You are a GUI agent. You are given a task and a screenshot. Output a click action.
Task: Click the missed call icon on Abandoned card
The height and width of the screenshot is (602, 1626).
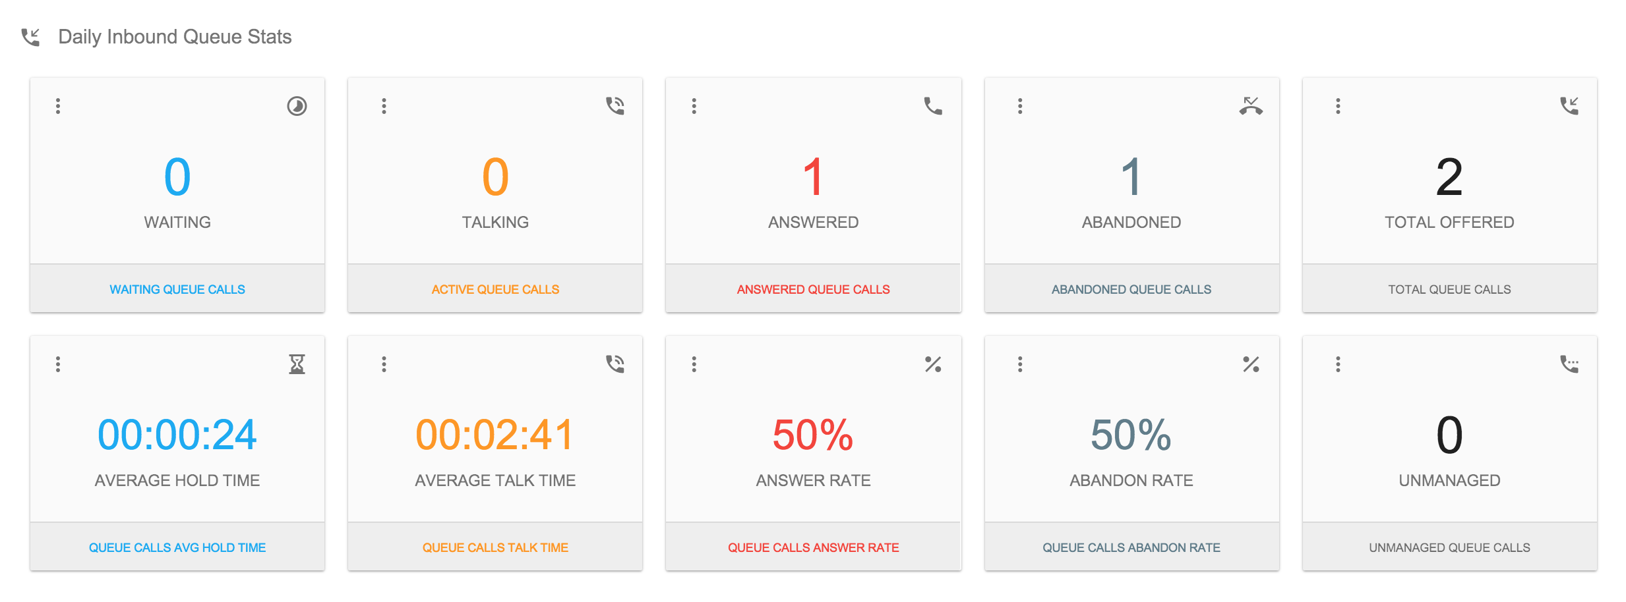1251,106
